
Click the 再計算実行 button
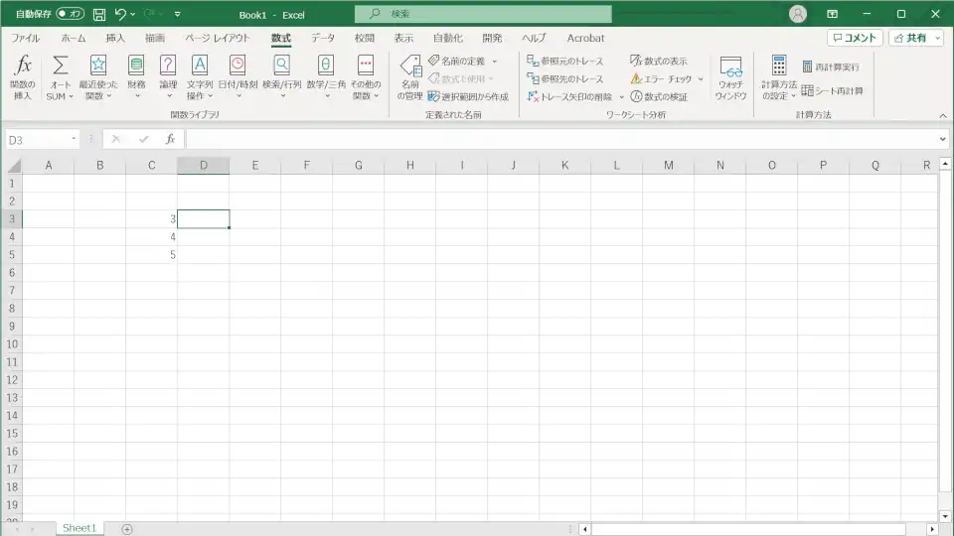tap(831, 67)
